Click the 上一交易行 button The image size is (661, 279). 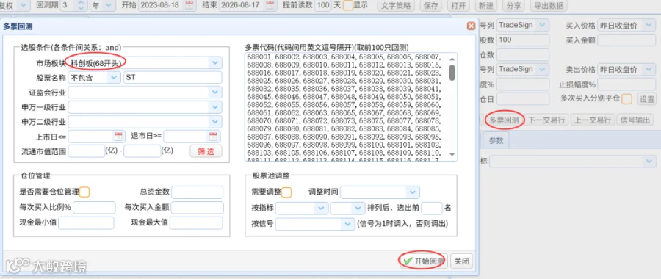tap(593, 120)
